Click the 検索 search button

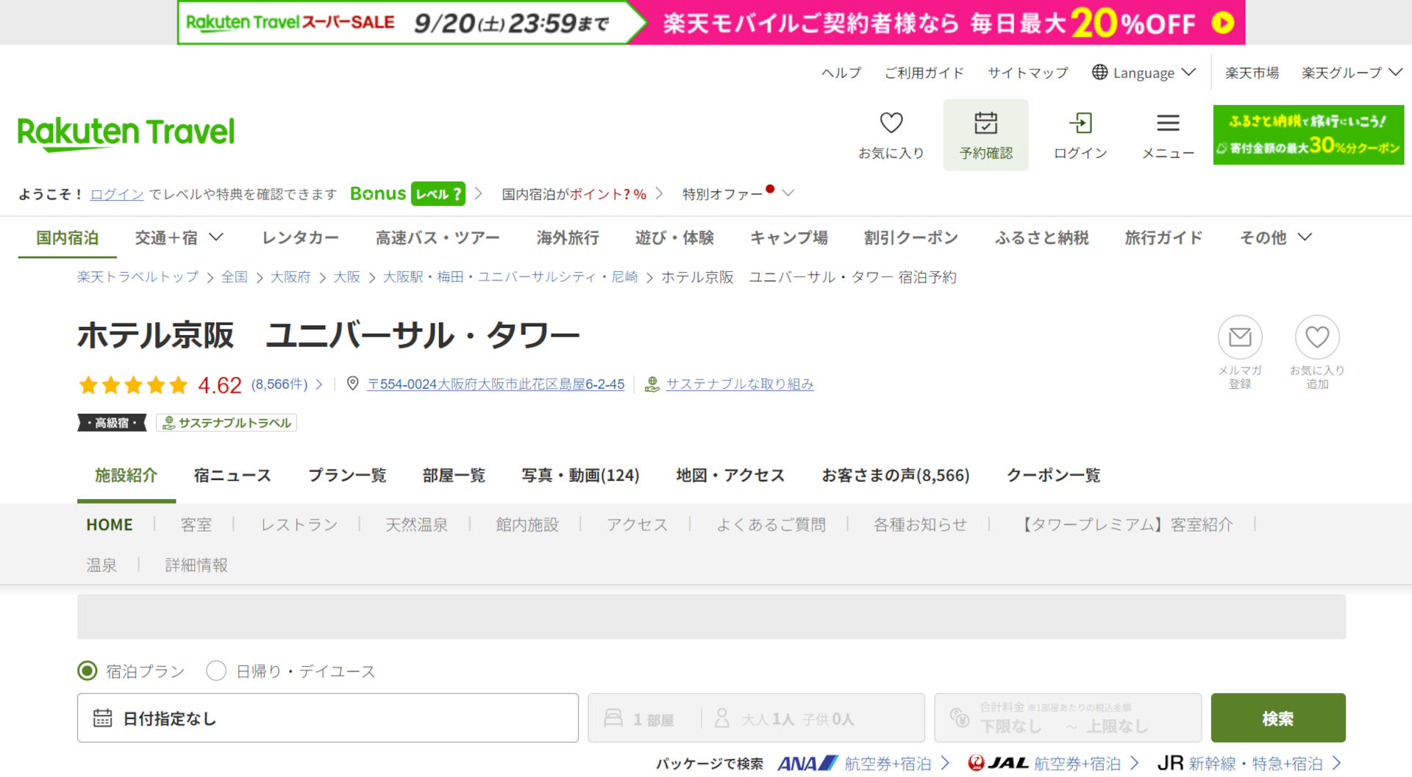pos(1277,718)
